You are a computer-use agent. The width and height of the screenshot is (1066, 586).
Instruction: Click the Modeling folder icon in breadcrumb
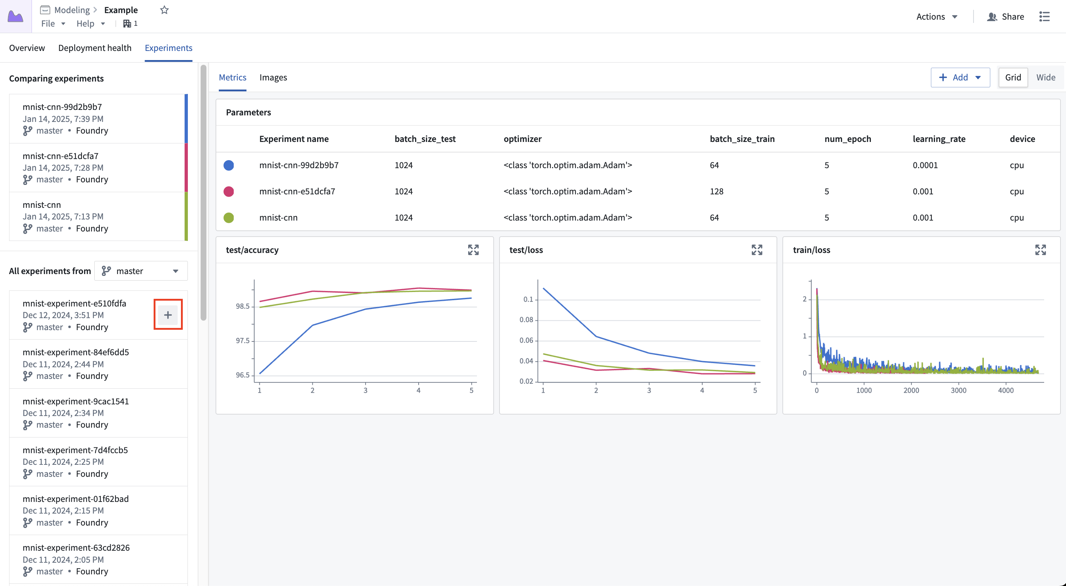pyautogui.click(x=45, y=10)
